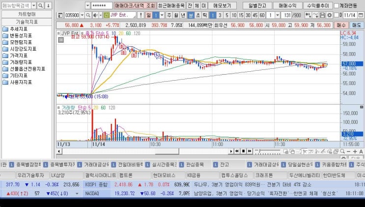The image size is (365, 207).
Task: Open the 일별잔고 view
Action: point(257,5)
